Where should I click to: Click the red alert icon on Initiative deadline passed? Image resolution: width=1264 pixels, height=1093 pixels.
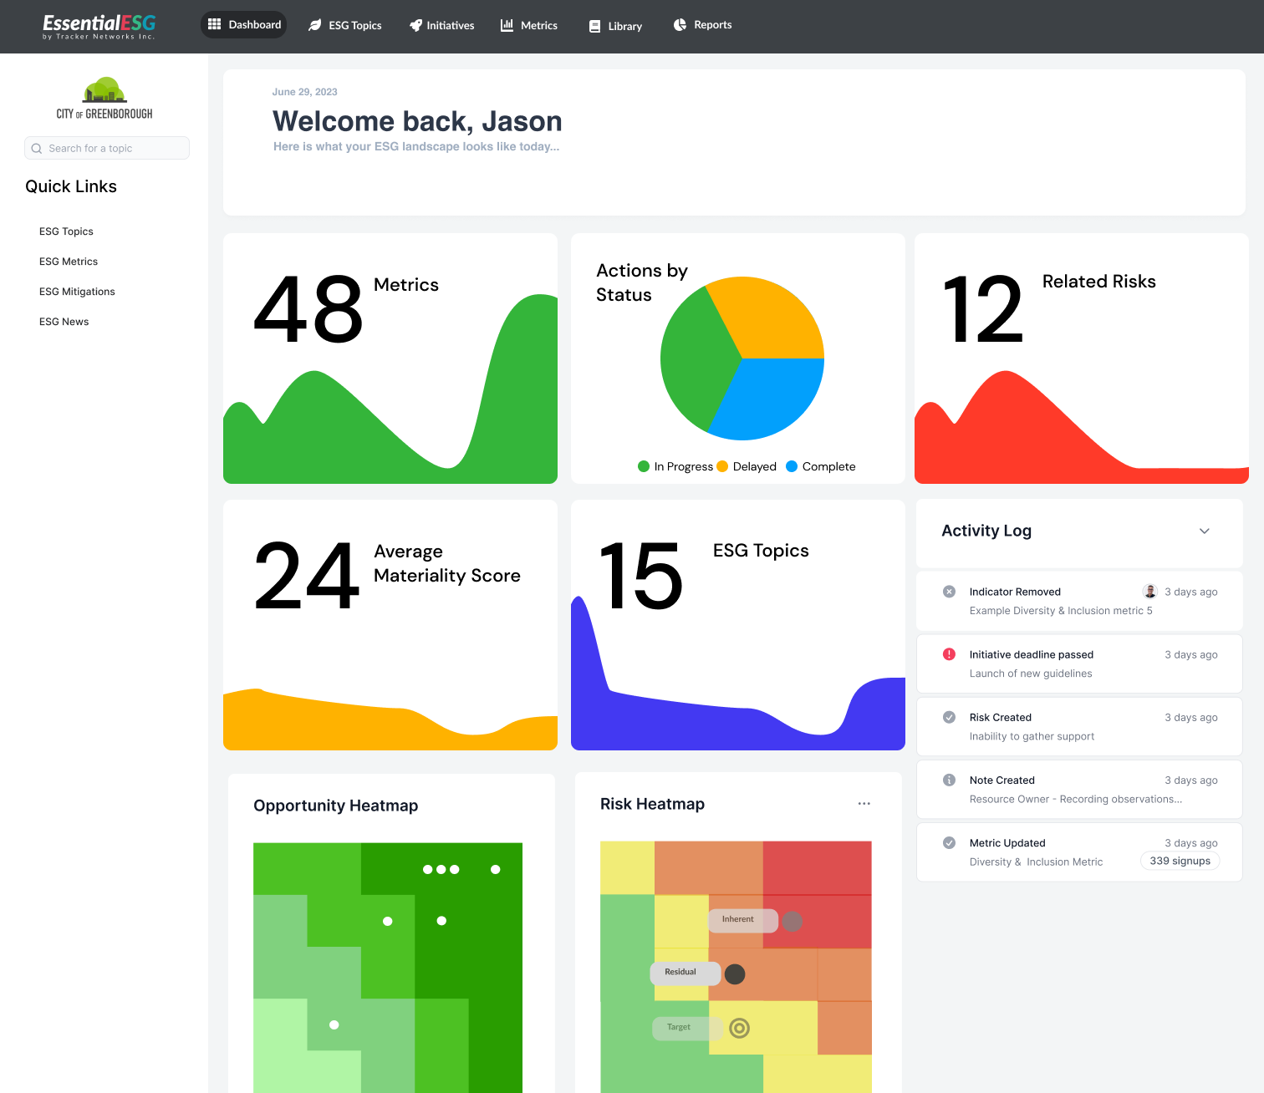point(949,654)
